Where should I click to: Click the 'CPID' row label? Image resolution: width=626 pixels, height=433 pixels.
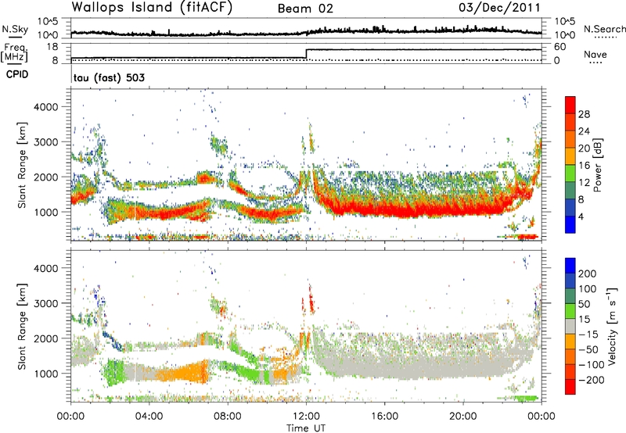[17, 74]
